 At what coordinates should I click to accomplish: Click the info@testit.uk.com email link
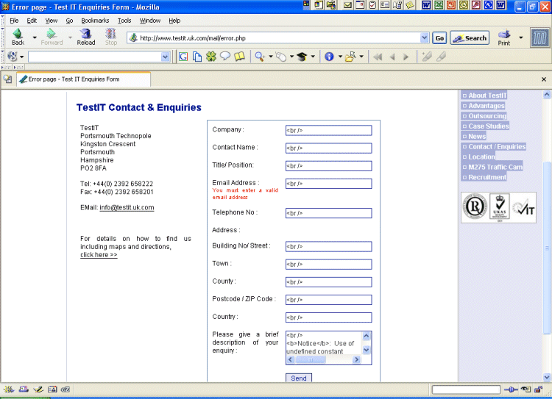click(127, 207)
